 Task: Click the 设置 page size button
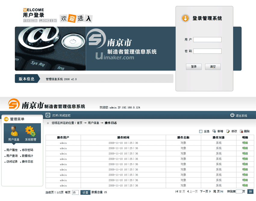(85, 192)
